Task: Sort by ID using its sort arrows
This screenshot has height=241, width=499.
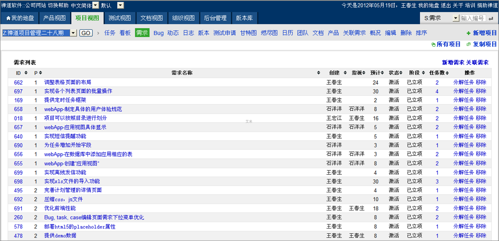Action: pos(26,73)
